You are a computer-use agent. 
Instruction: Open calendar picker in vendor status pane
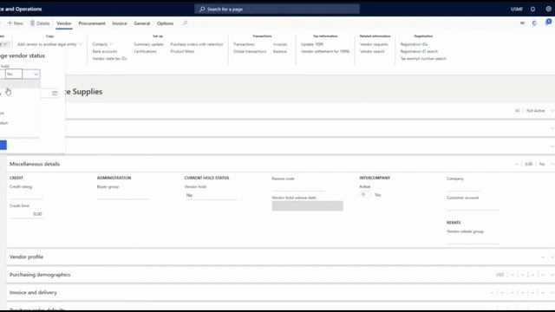(x=55, y=93)
